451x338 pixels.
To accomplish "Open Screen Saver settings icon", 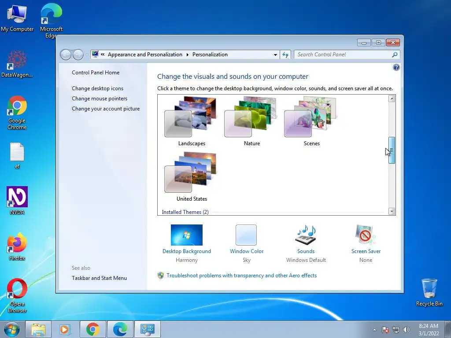I will (366, 235).
